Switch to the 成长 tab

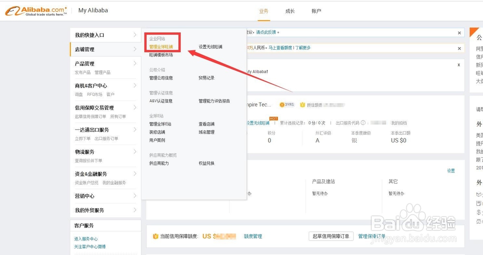(290, 11)
